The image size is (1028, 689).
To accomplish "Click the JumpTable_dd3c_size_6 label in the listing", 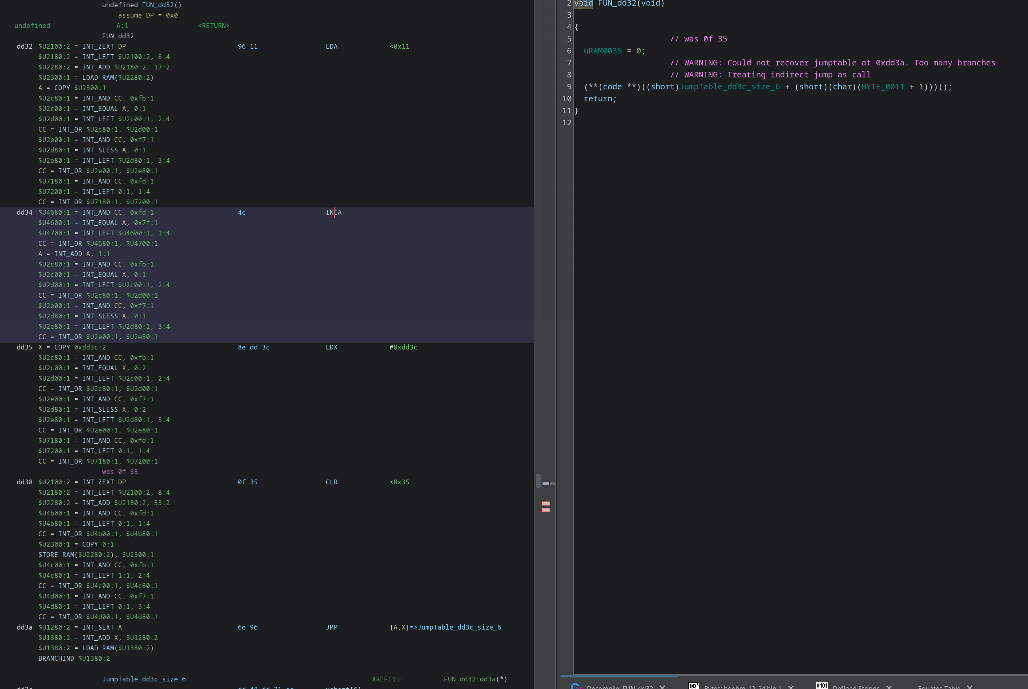I will coord(144,679).
